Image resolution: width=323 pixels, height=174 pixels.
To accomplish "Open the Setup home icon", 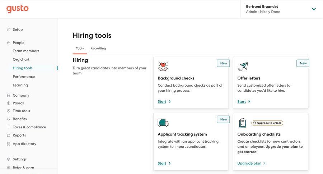I will pos(9,29).
